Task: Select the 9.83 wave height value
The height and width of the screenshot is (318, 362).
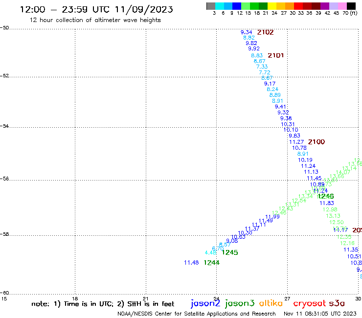Action: 294,136
